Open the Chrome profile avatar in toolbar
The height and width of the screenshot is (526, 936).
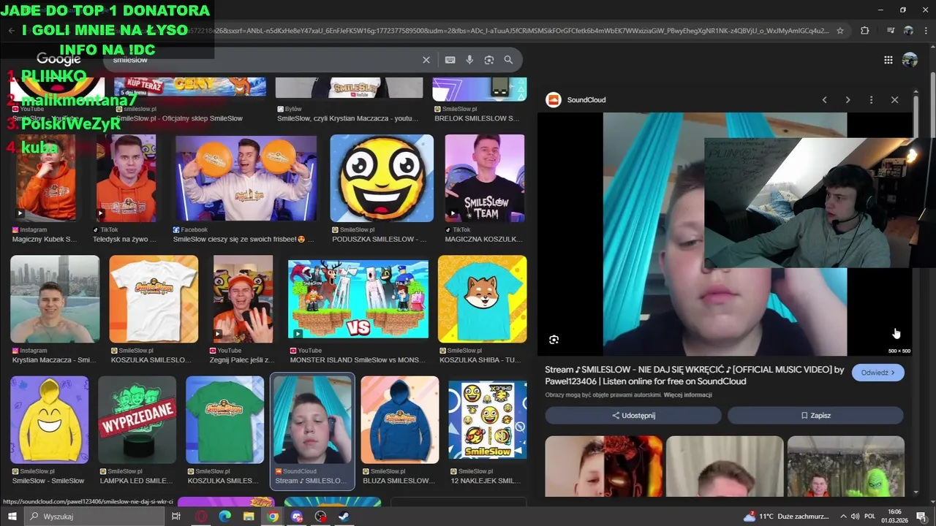pos(908,31)
